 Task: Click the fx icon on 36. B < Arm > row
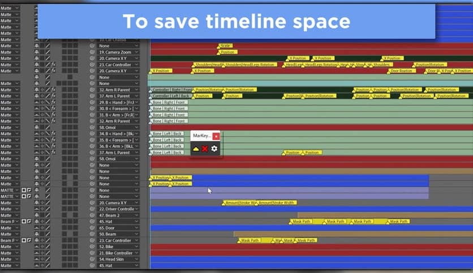tap(53, 146)
